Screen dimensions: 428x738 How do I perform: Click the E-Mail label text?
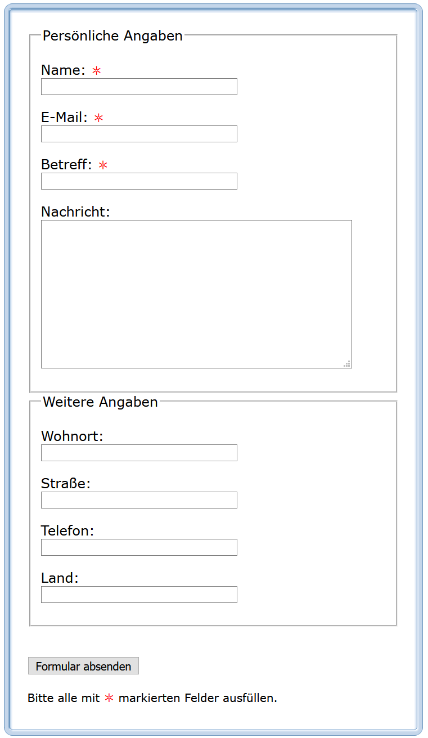coord(64,118)
